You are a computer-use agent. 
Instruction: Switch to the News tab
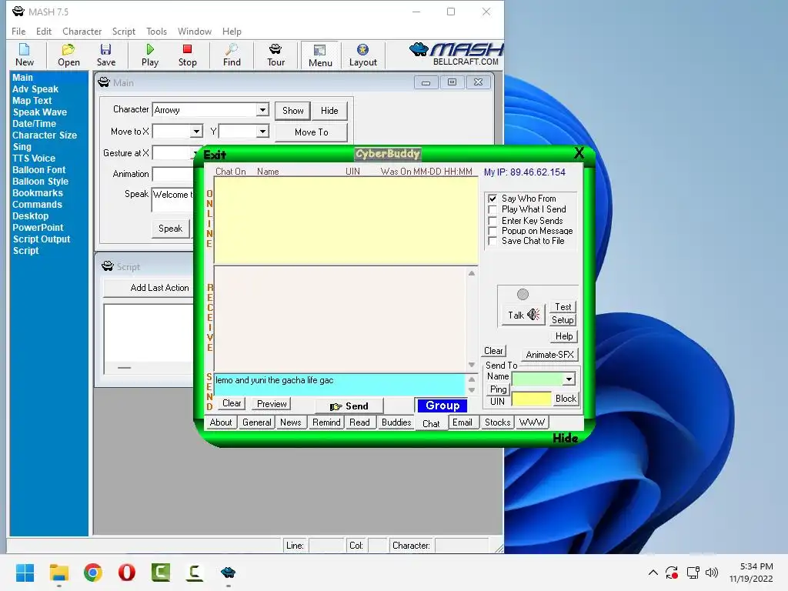[x=290, y=422]
